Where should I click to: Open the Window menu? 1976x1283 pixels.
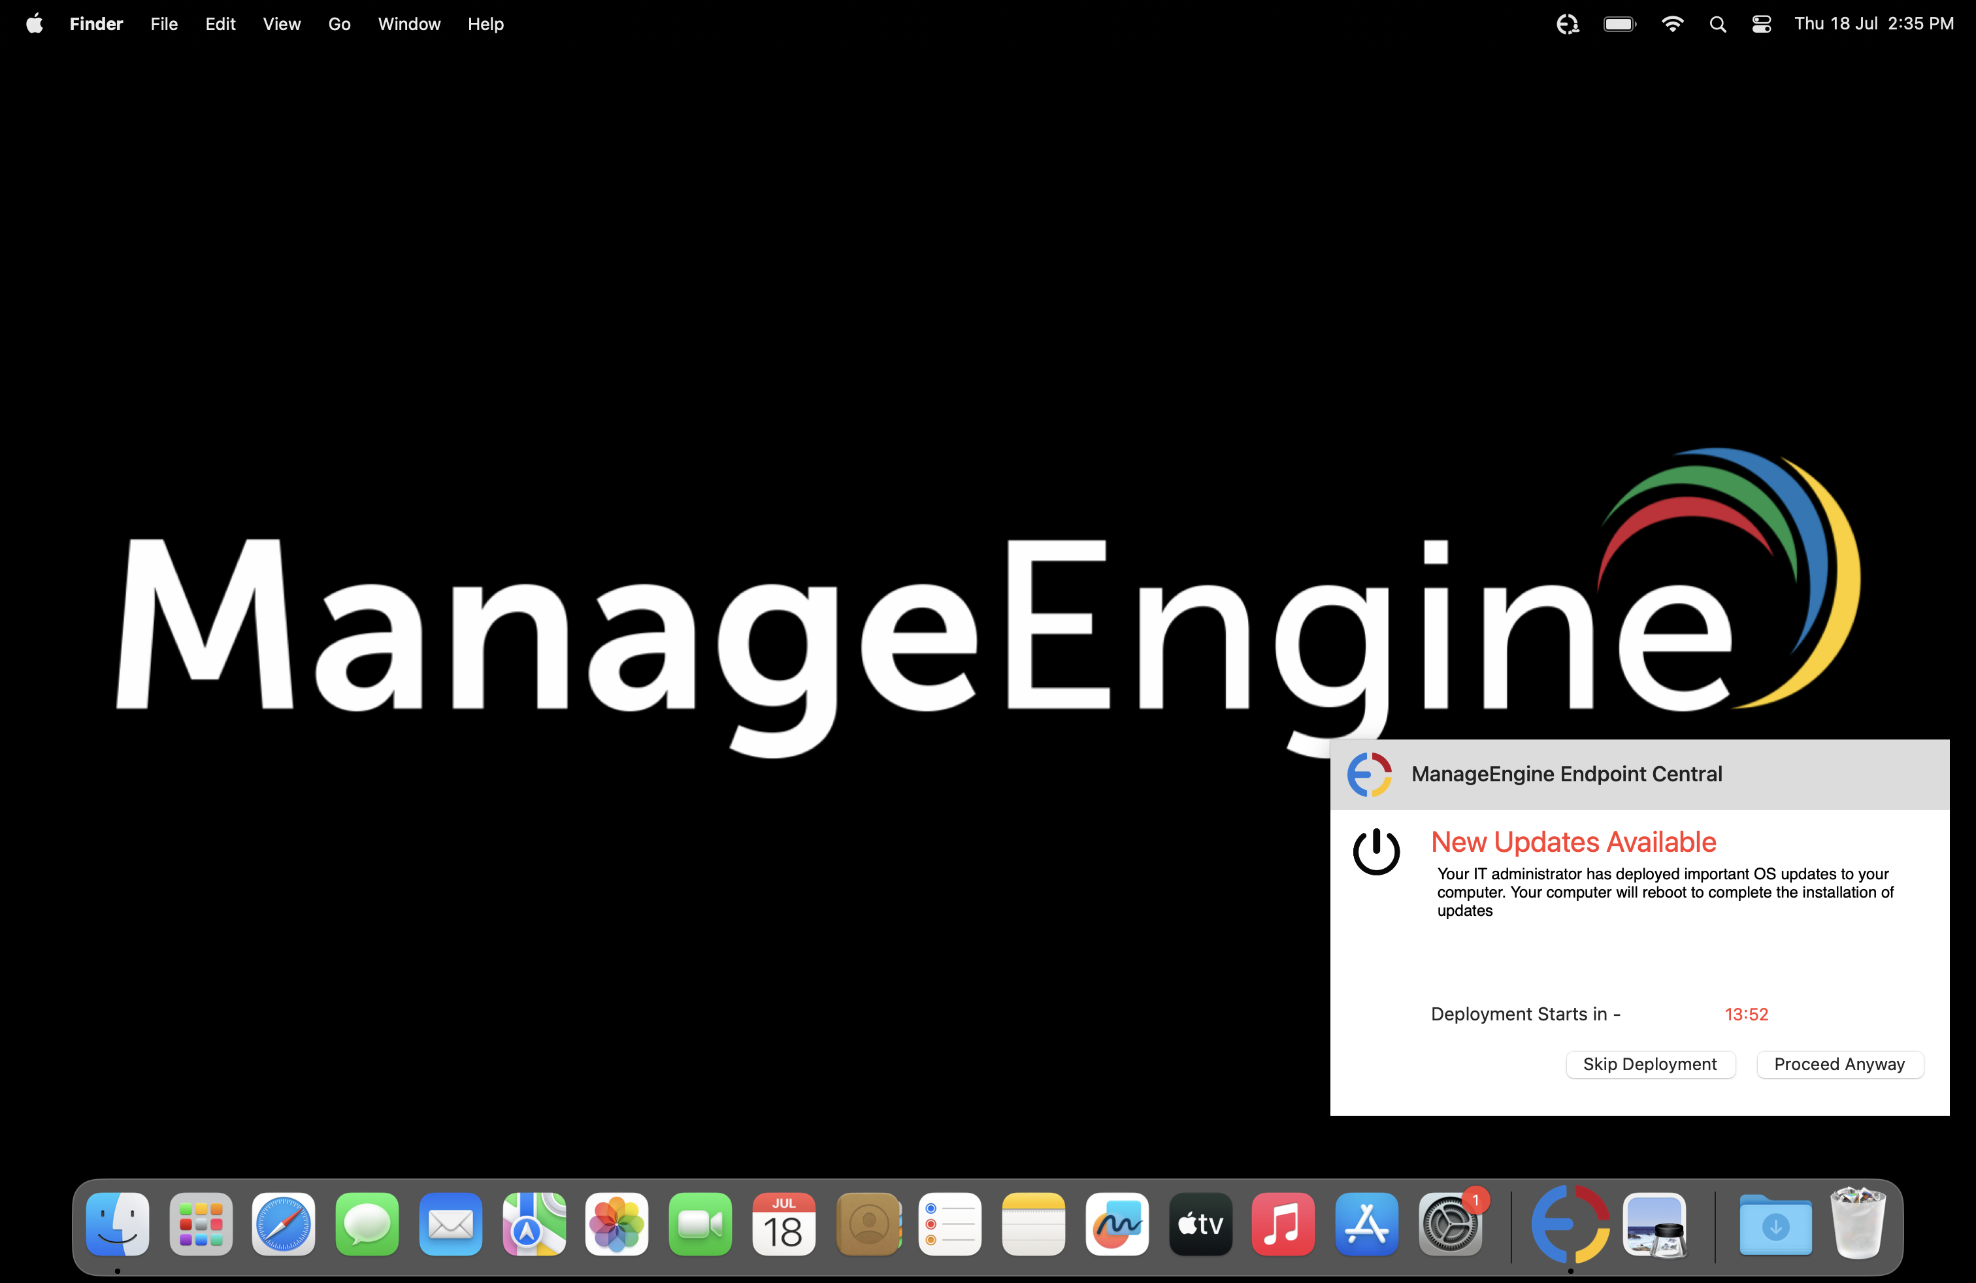(408, 24)
